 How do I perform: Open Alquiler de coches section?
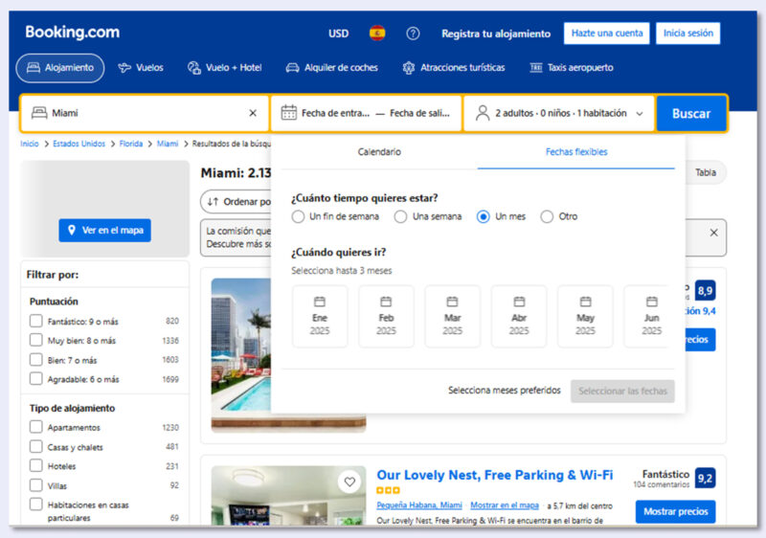(x=331, y=68)
